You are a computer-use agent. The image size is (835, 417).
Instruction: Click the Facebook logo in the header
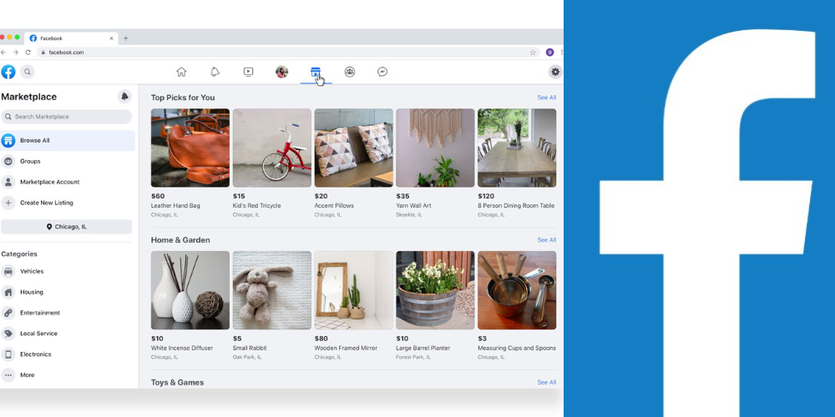tap(8, 72)
